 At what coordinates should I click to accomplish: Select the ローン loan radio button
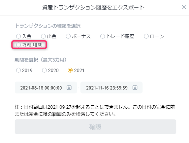click(x=146, y=36)
